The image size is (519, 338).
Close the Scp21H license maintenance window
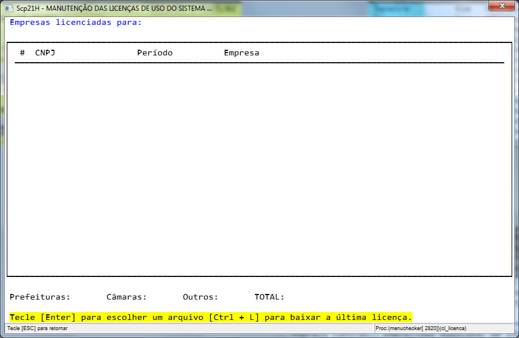pyautogui.click(x=502, y=6)
